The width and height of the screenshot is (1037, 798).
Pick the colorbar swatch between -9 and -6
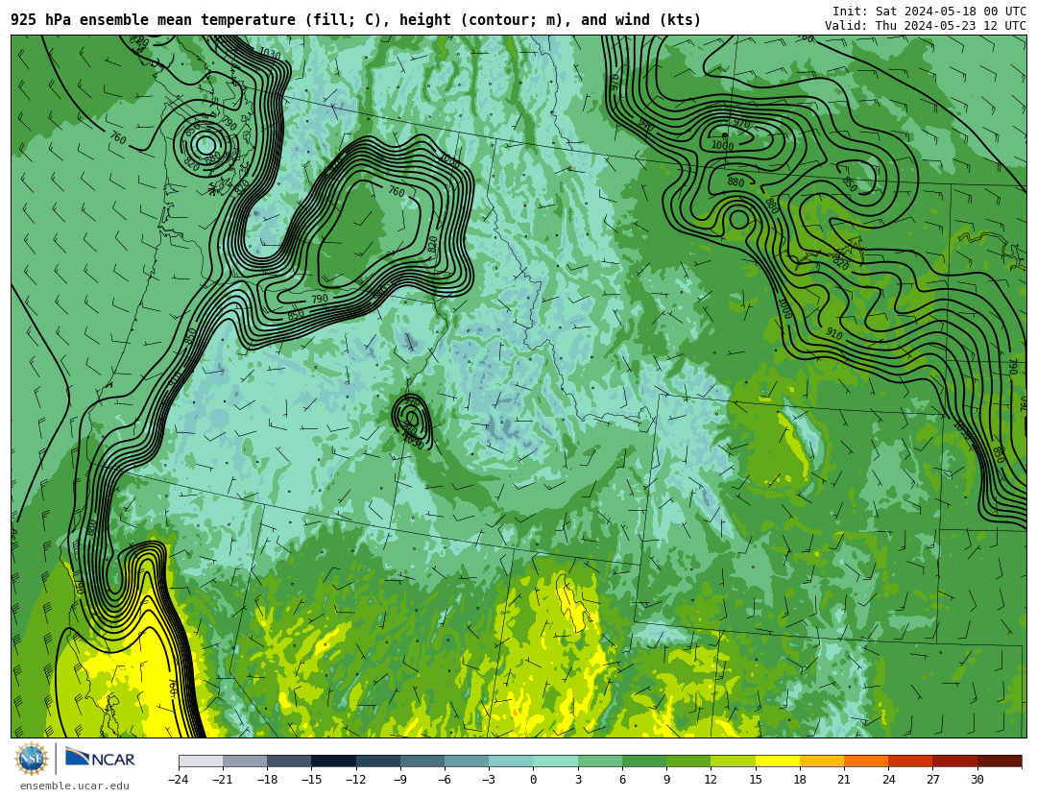coord(422,761)
